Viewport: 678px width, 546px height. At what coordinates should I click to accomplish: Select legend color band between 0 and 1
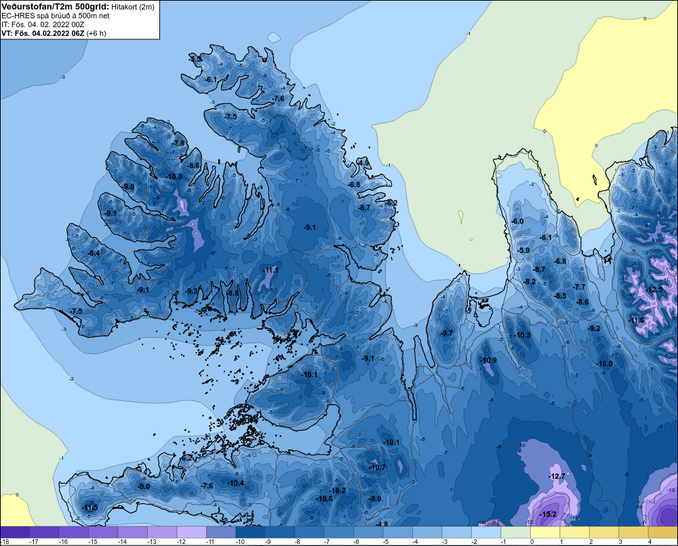click(545, 532)
